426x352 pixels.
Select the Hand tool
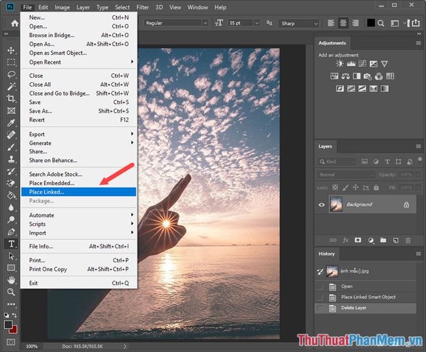coord(11,280)
